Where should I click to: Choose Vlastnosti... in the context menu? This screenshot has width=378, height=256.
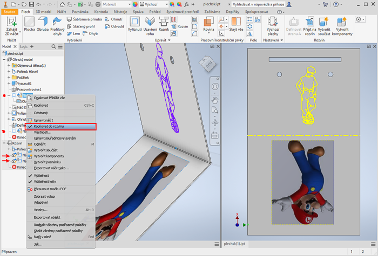[60, 133]
